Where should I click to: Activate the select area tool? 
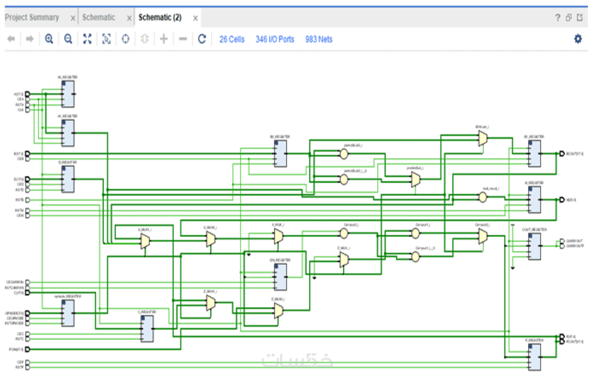106,39
